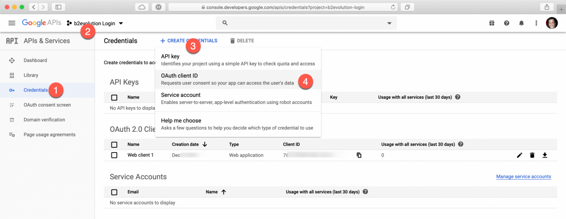Image resolution: width=566 pixels, height=219 pixels.
Task: Open Page usage agreements
Action: [x=50, y=134]
